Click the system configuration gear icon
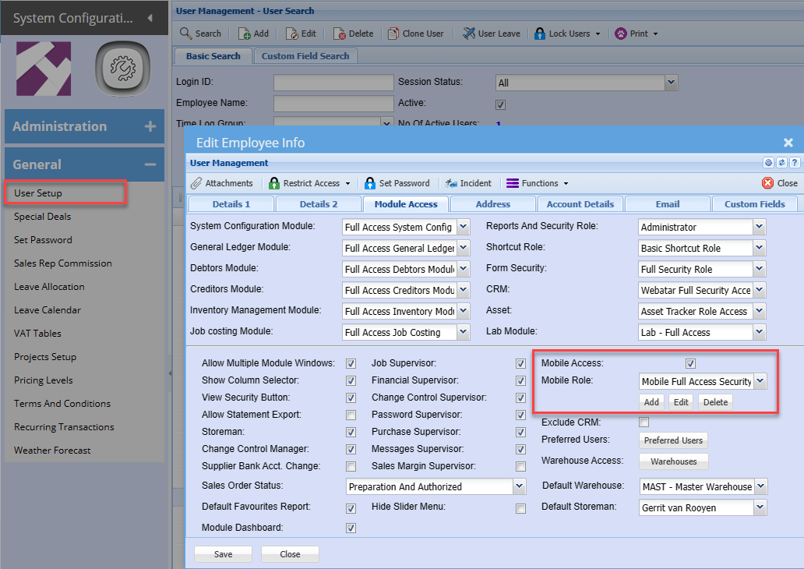This screenshot has width=804, height=569. point(122,69)
